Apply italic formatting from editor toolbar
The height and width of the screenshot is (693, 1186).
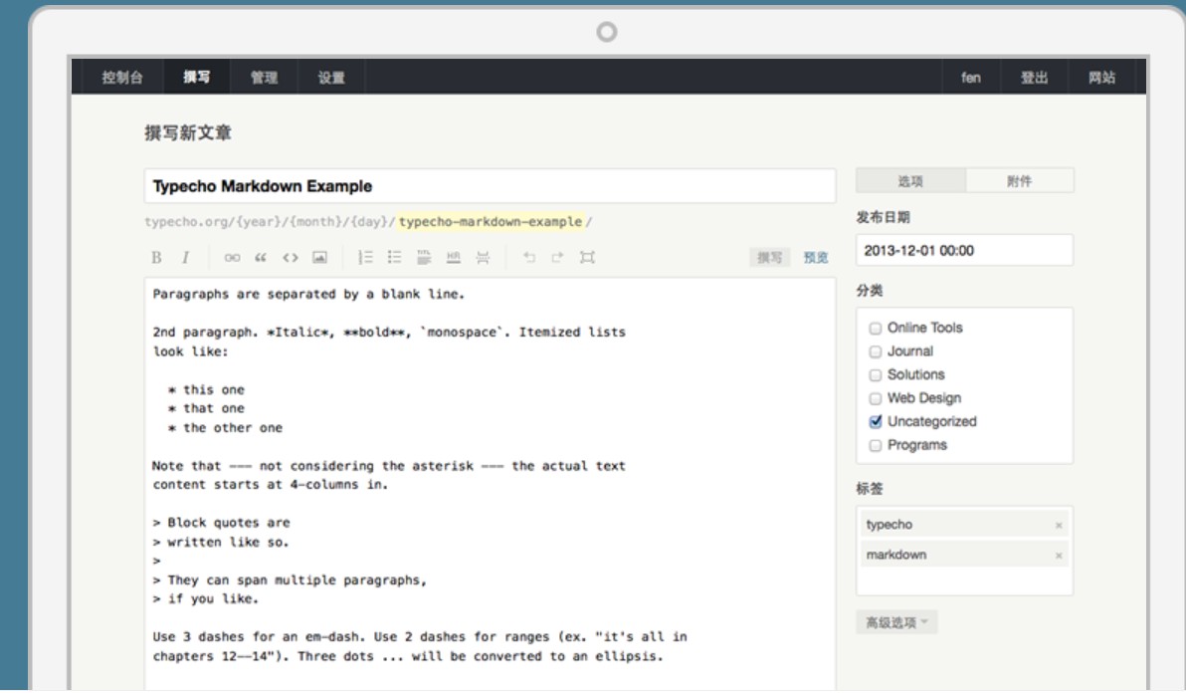[185, 257]
